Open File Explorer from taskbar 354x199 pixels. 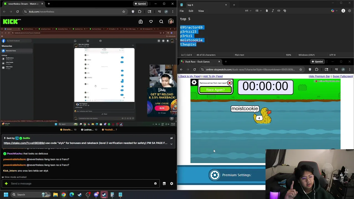point(55,195)
